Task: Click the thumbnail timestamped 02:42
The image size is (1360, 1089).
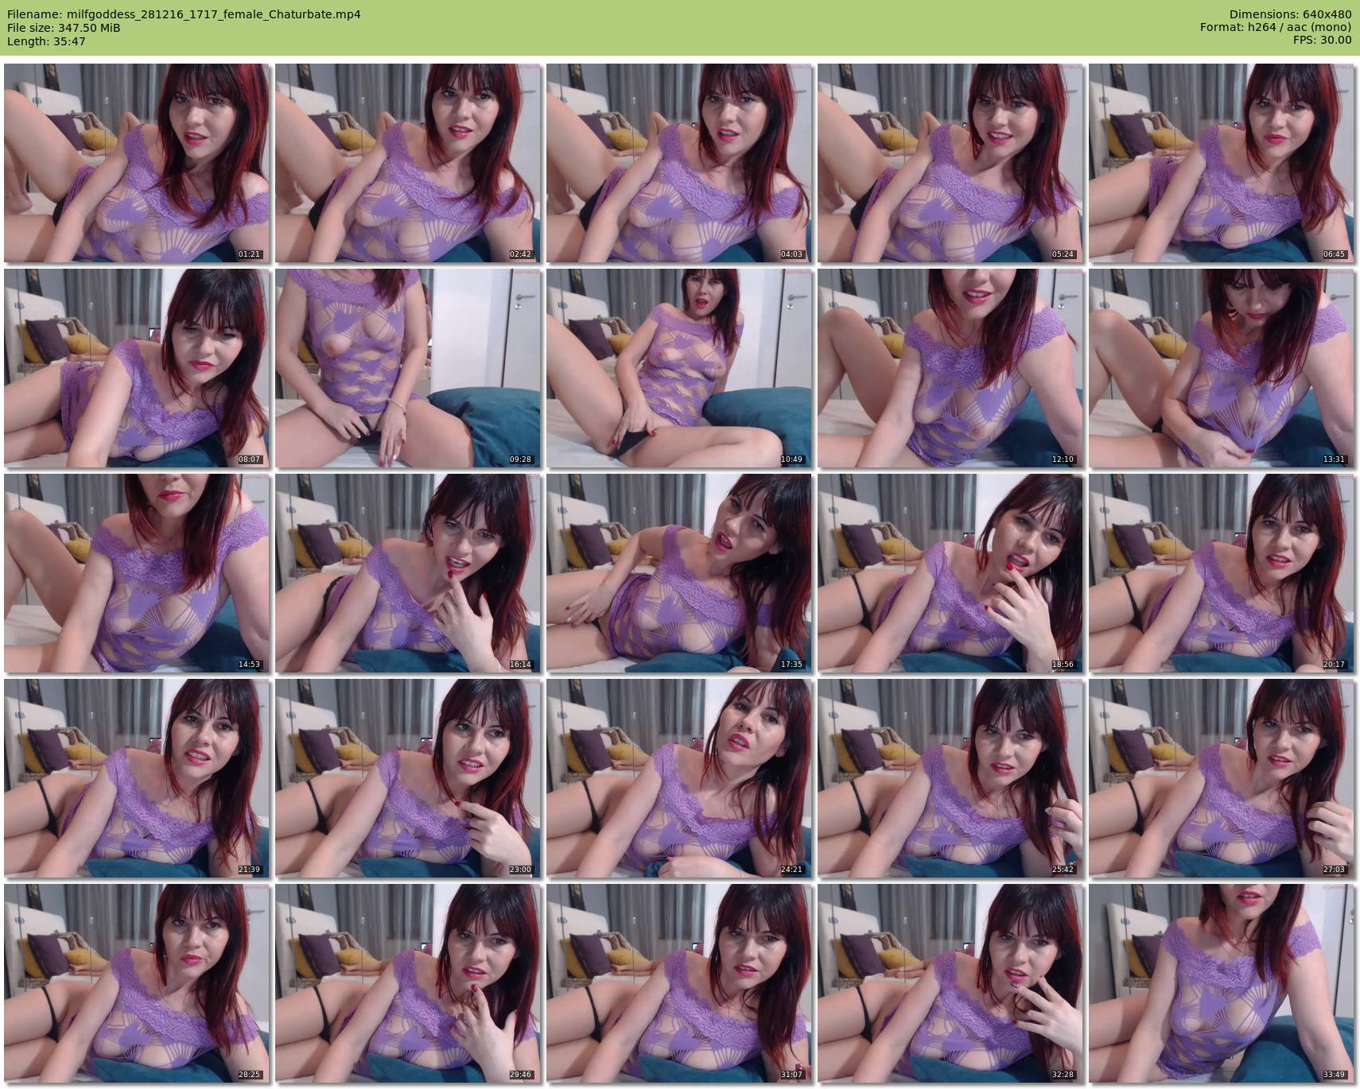Action: [407, 163]
